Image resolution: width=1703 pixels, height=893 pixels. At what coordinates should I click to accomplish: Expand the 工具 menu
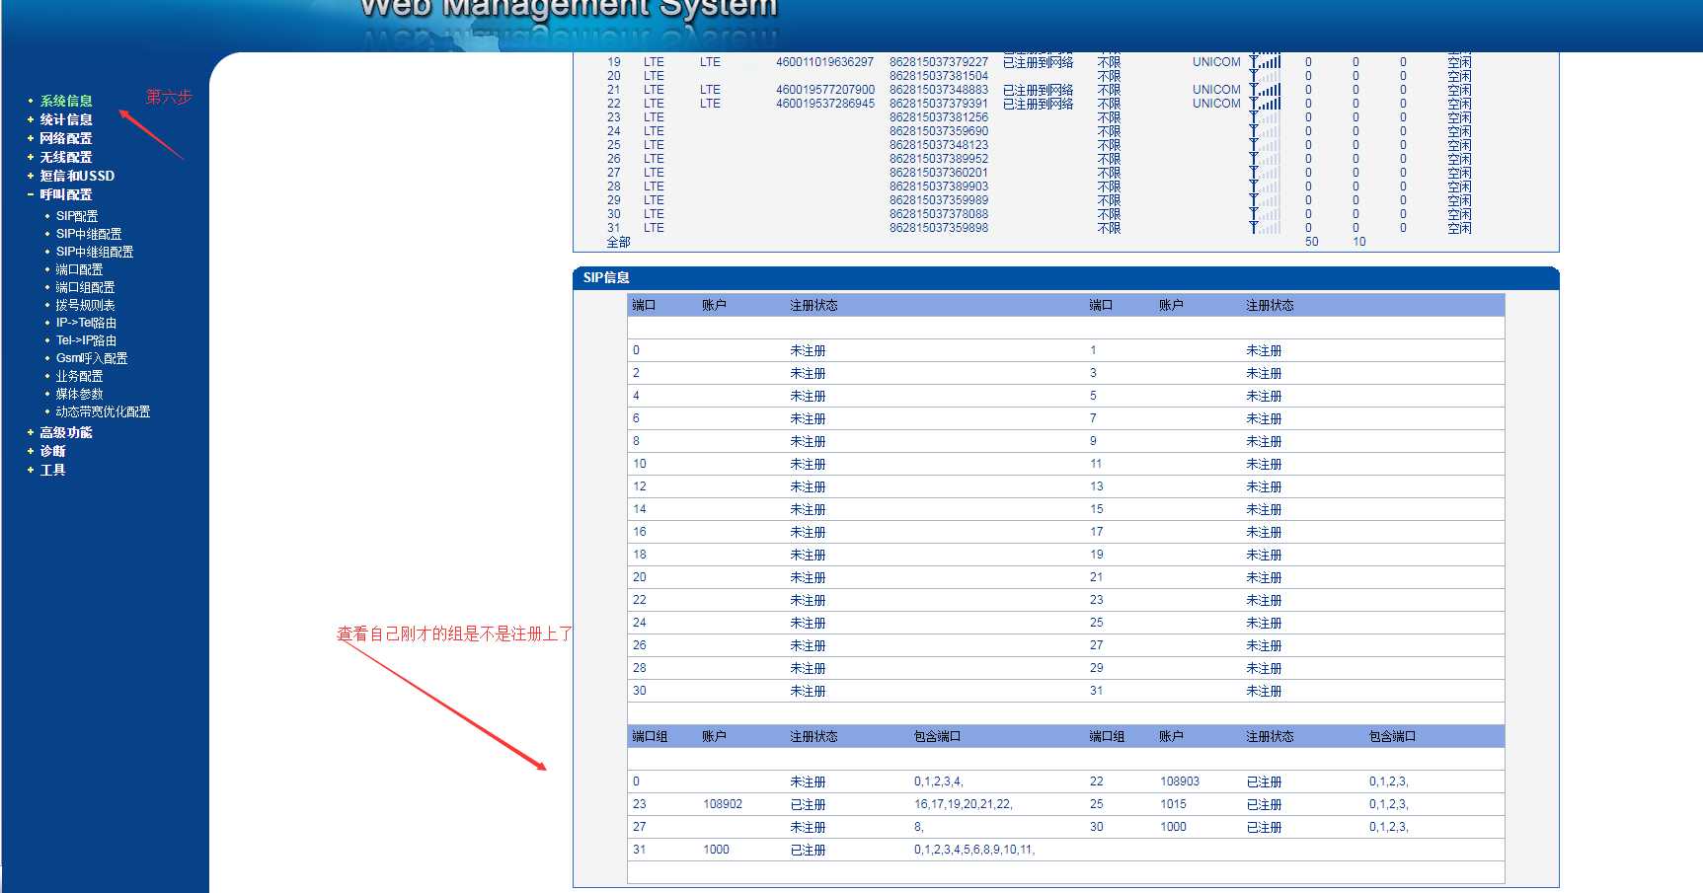(x=52, y=470)
